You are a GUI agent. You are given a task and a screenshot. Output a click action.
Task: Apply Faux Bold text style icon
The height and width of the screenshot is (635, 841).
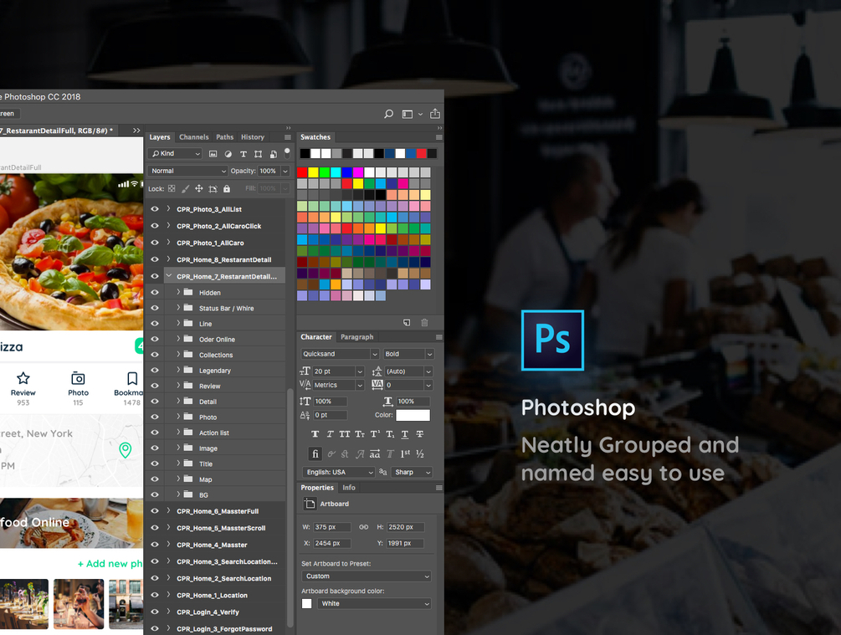click(x=315, y=434)
